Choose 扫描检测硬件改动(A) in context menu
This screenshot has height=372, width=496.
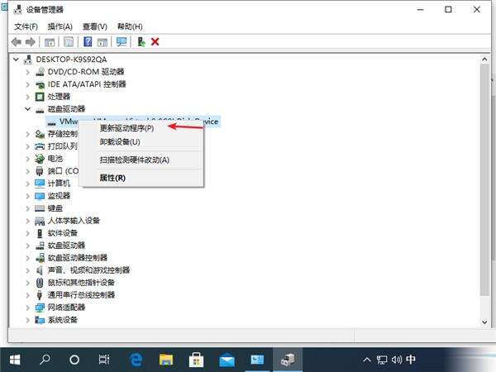click(141, 160)
